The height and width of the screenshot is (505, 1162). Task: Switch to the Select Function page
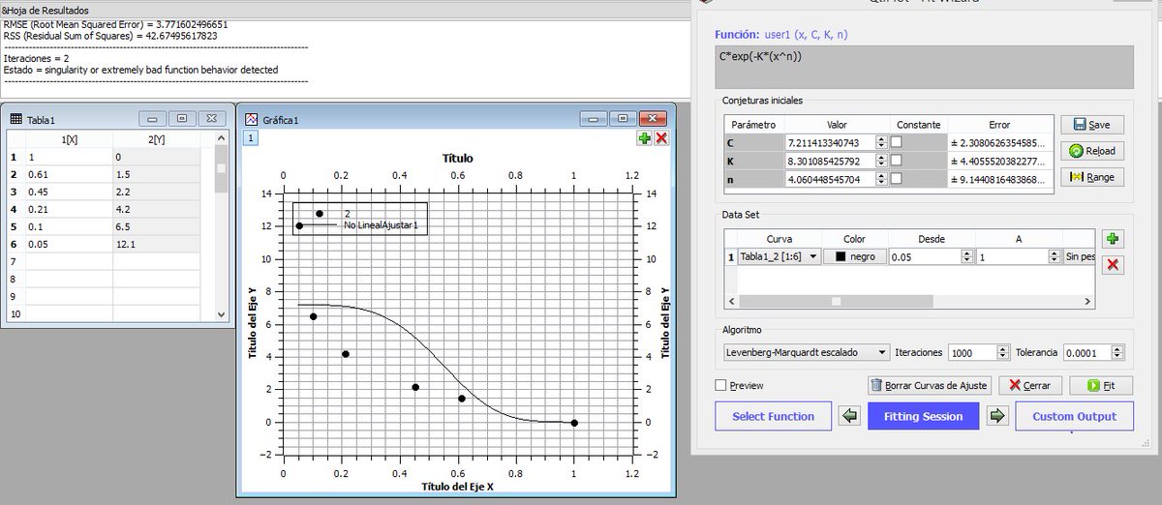tap(773, 416)
